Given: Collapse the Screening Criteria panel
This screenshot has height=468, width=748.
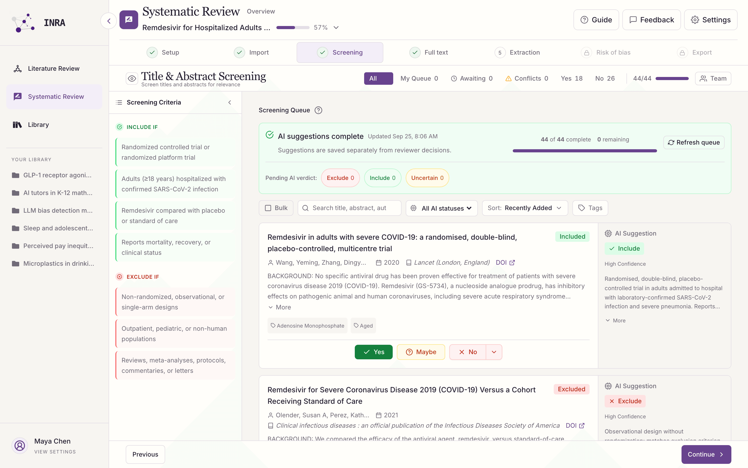Looking at the screenshot, I should point(230,102).
